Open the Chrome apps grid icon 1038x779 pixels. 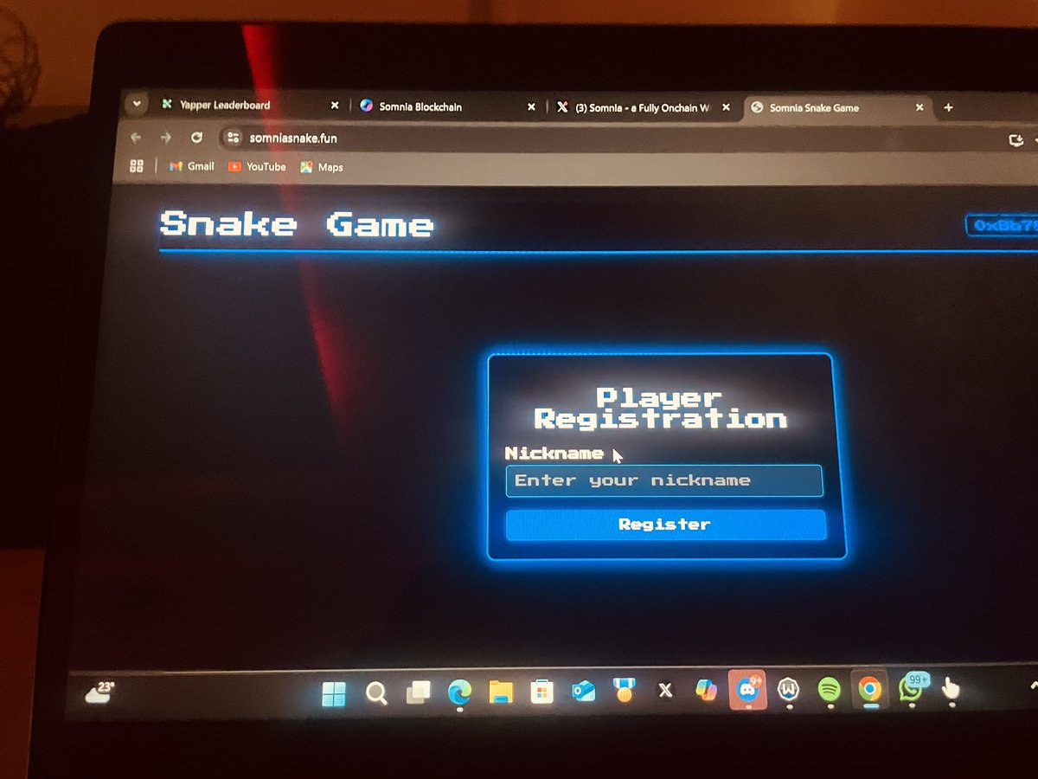(136, 166)
